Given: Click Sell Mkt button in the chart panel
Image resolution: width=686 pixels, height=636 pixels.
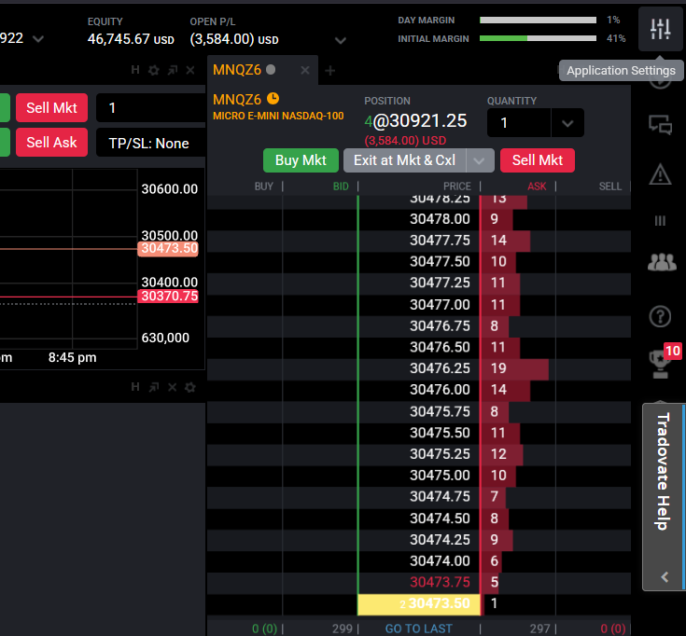Looking at the screenshot, I should click(51, 107).
